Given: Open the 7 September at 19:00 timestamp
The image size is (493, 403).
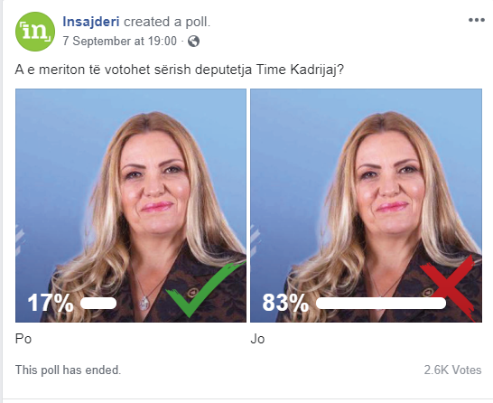Looking at the screenshot, I should [119, 42].
